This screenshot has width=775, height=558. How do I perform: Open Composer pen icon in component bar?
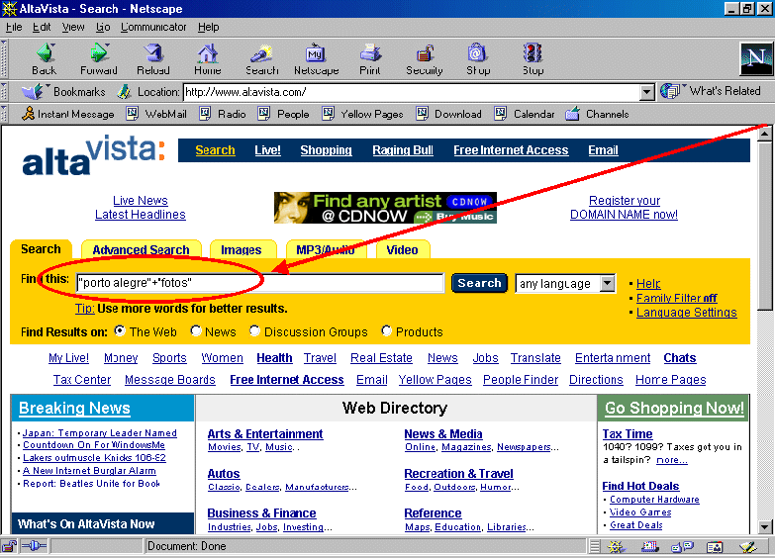[747, 547]
